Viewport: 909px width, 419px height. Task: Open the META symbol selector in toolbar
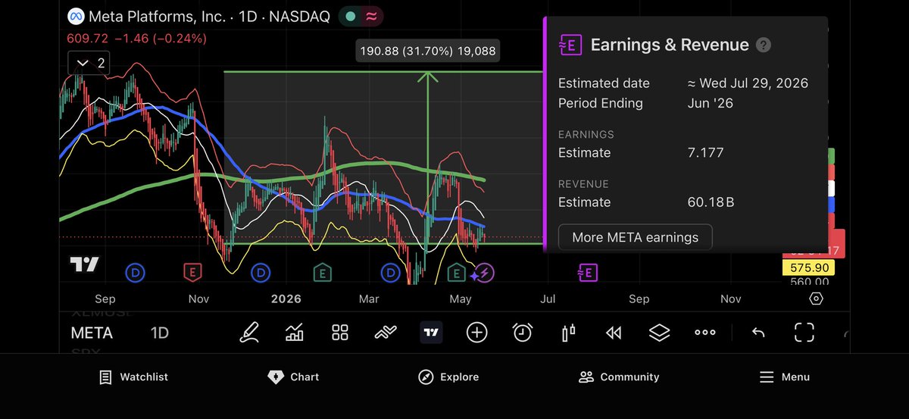tap(92, 333)
